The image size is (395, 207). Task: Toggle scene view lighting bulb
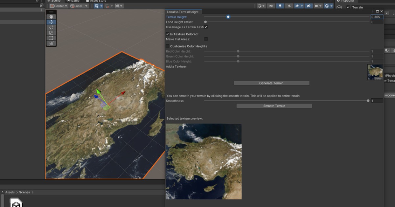pos(280,6)
